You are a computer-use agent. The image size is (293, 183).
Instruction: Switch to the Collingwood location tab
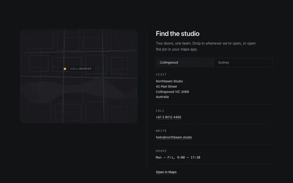tap(185, 63)
